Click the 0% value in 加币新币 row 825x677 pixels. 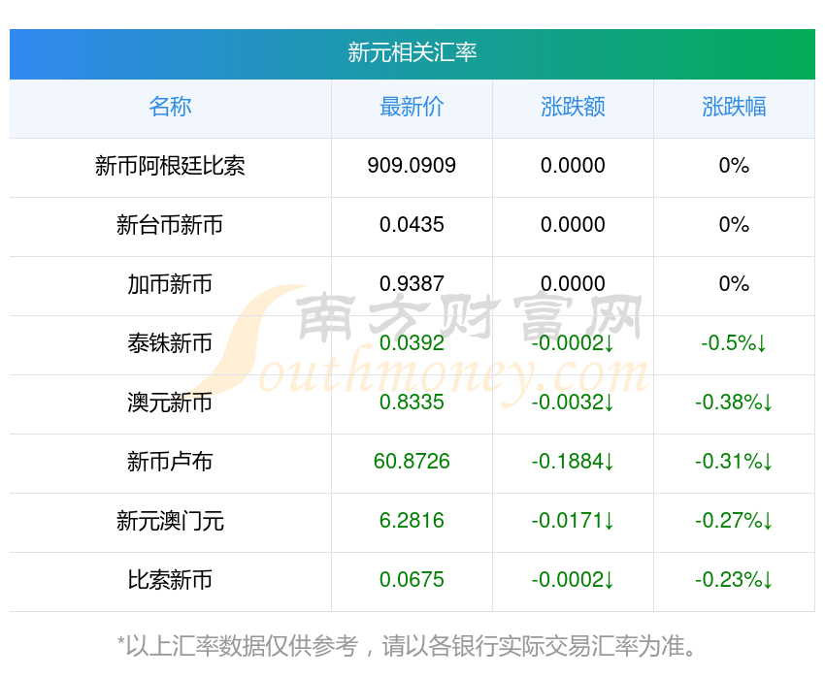pyautogui.click(x=734, y=284)
